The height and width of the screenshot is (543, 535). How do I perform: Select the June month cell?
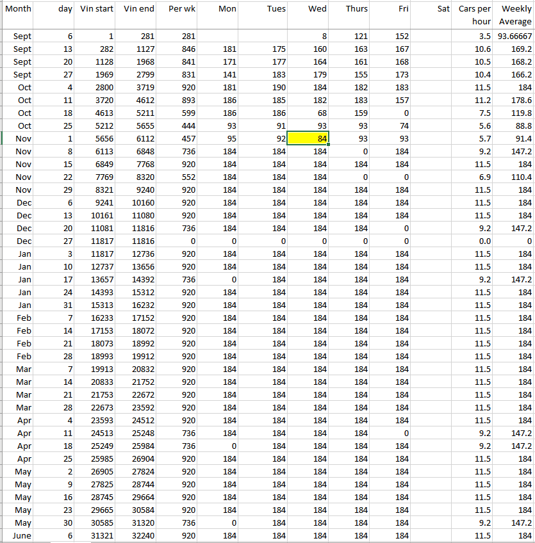[x=17, y=535]
